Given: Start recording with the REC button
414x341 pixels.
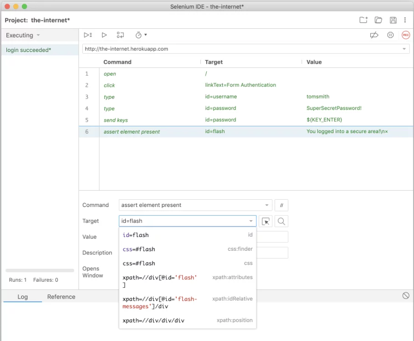Looking at the screenshot, I should [405, 35].
